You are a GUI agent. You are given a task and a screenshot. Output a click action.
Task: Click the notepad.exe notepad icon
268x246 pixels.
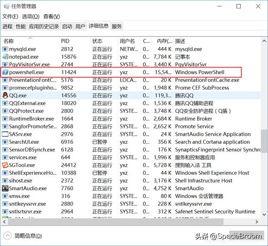pos(5,57)
